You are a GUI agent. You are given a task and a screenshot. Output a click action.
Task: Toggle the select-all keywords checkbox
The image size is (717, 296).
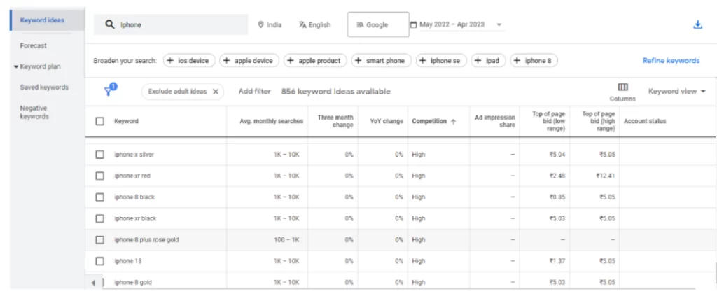[x=99, y=121]
